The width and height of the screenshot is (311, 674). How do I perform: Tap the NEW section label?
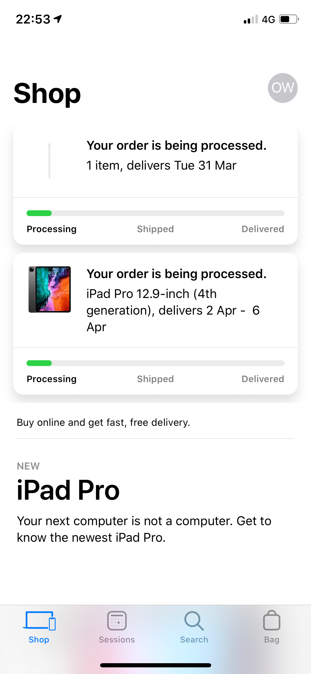28,466
